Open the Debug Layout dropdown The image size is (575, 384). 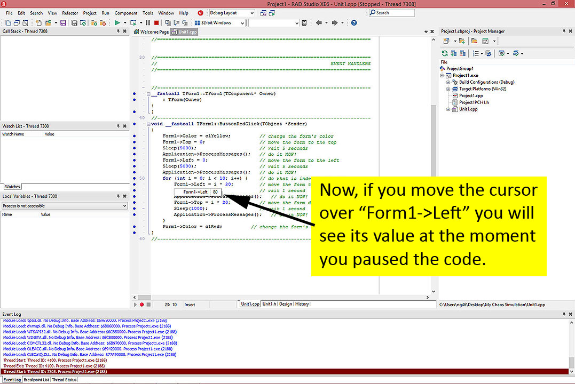pyautogui.click(x=251, y=13)
